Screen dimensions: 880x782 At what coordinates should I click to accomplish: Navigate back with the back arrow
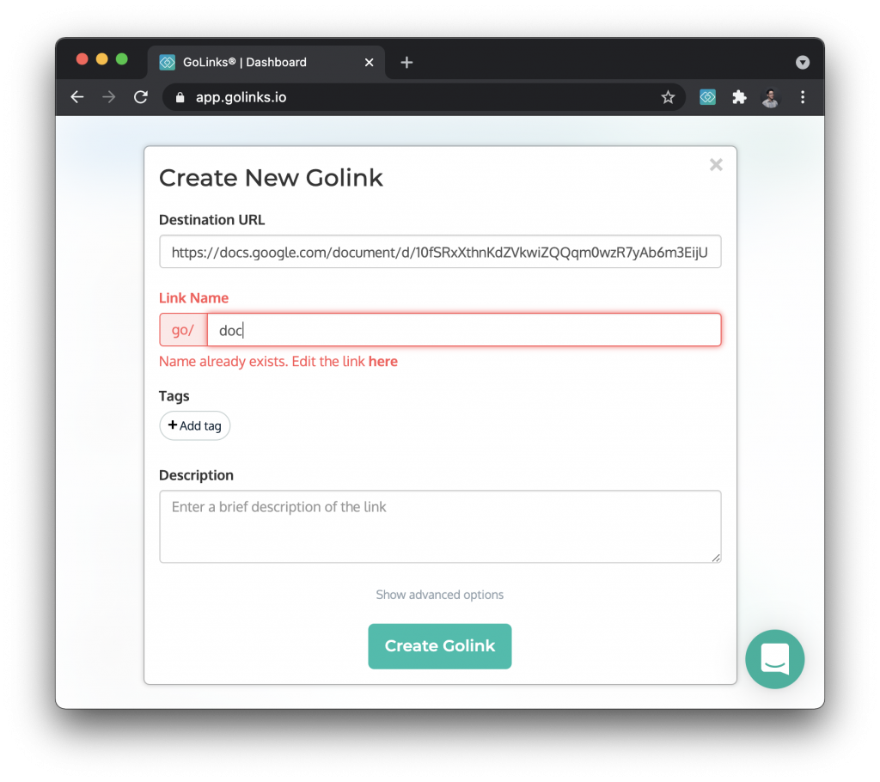click(x=76, y=97)
